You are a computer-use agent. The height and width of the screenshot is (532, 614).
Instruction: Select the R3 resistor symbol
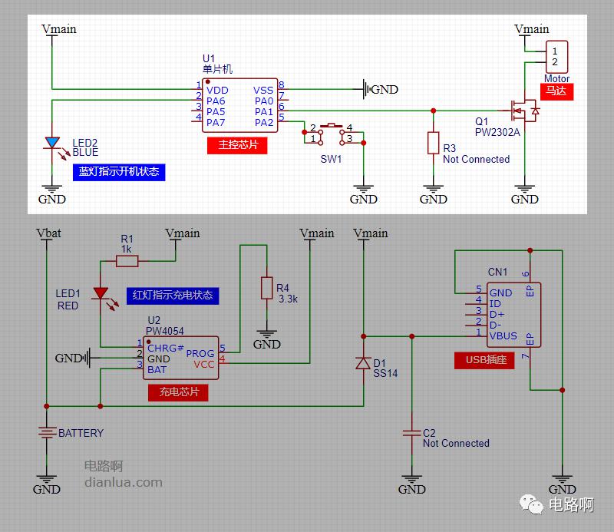tap(433, 143)
